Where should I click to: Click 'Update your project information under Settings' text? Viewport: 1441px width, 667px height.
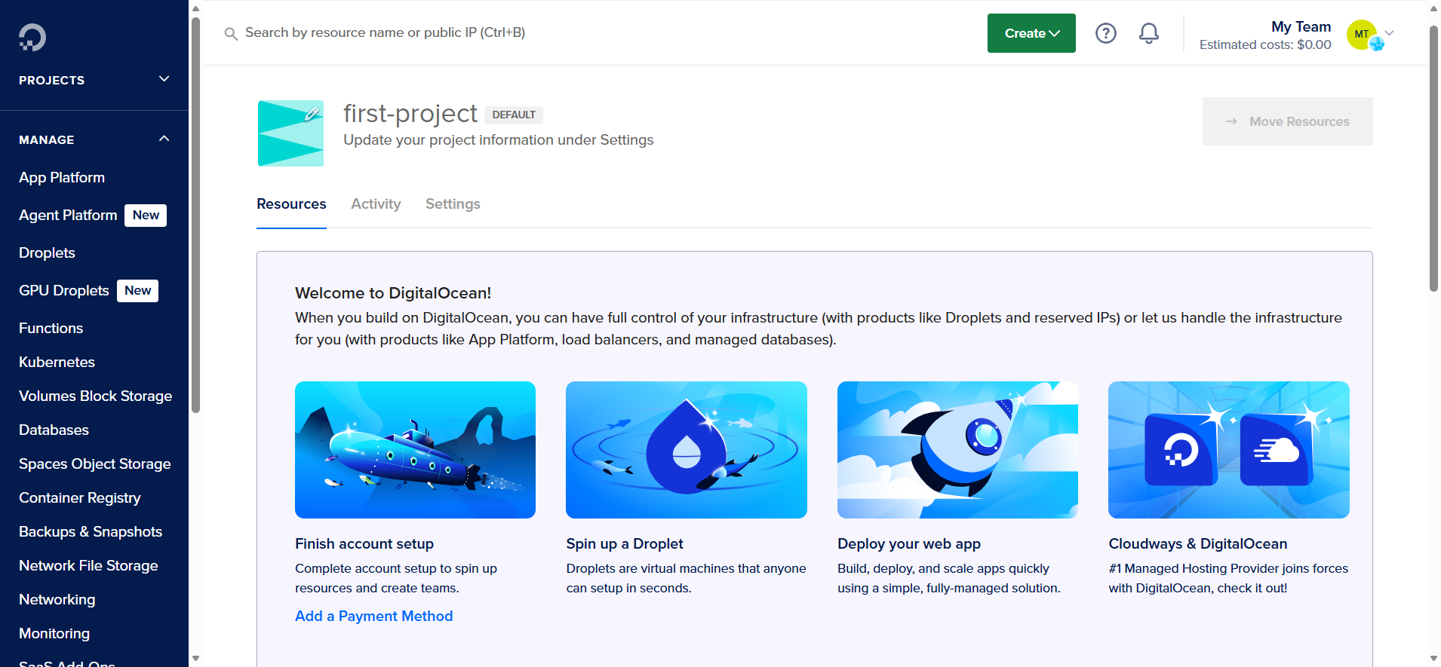tap(499, 140)
